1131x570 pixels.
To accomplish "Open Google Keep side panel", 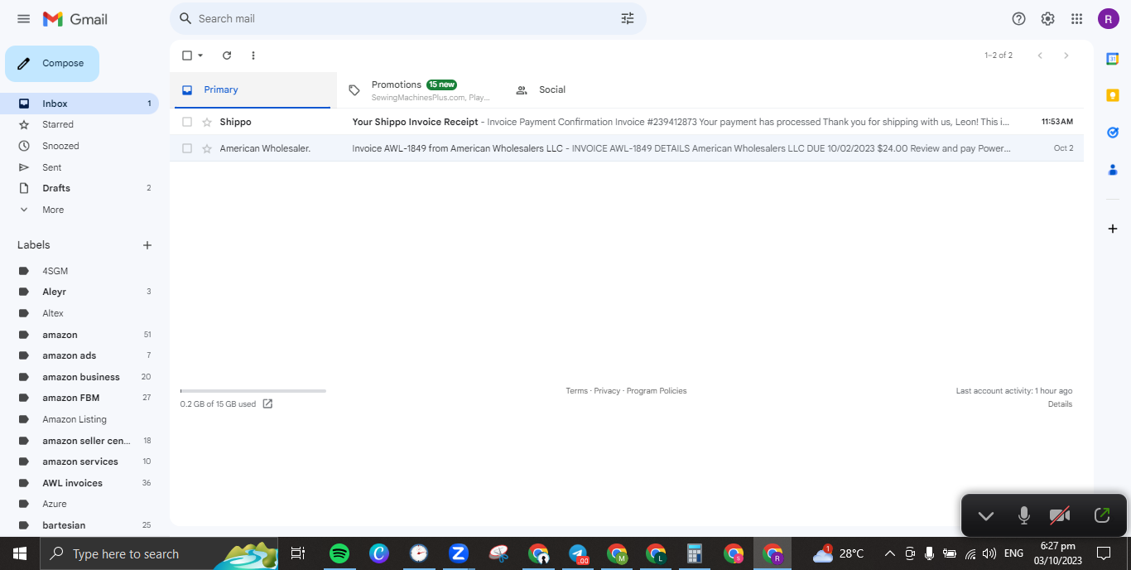I will [1113, 95].
